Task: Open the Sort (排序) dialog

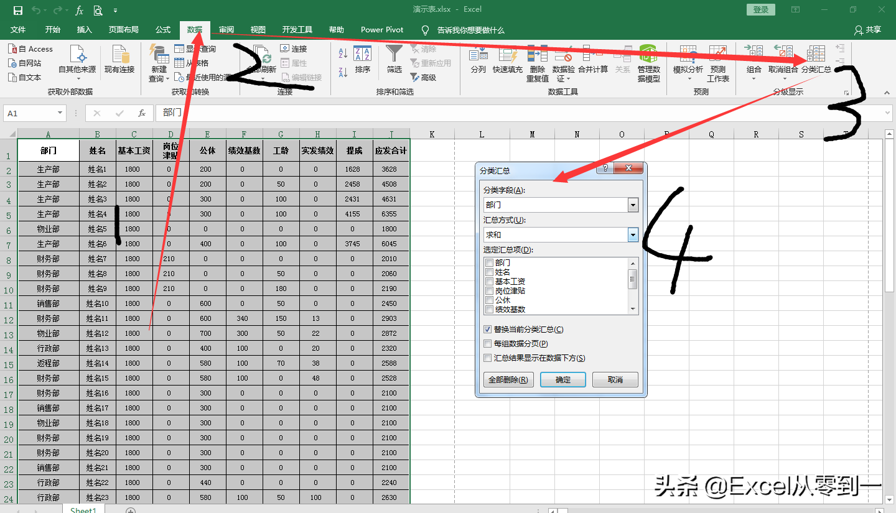Action: pyautogui.click(x=363, y=60)
